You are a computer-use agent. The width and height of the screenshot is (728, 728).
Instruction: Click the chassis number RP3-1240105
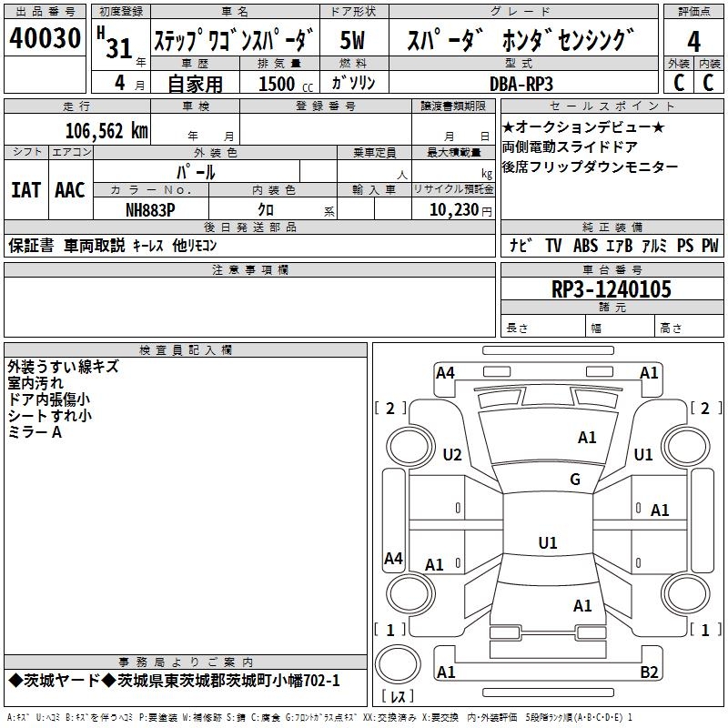612,289
